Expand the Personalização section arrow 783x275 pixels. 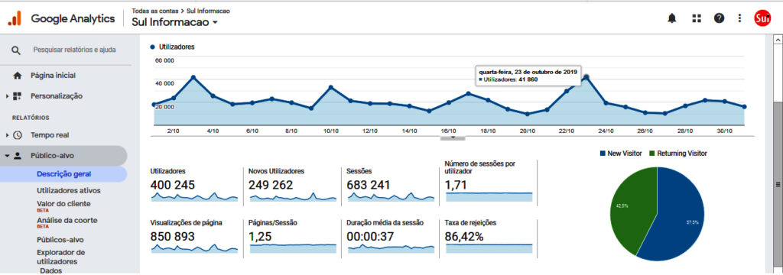coord(8,96)
